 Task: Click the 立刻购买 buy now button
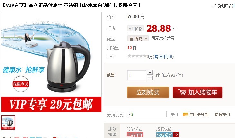tap(148, 92)
